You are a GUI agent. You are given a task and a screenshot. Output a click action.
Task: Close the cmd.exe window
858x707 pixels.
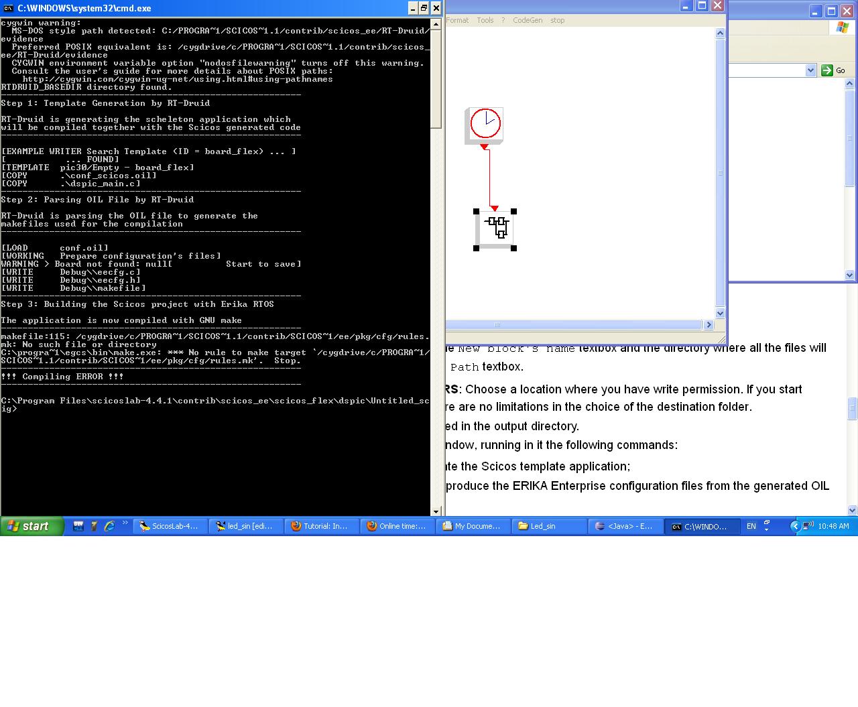pyautogui.click(x=436, y=8)
